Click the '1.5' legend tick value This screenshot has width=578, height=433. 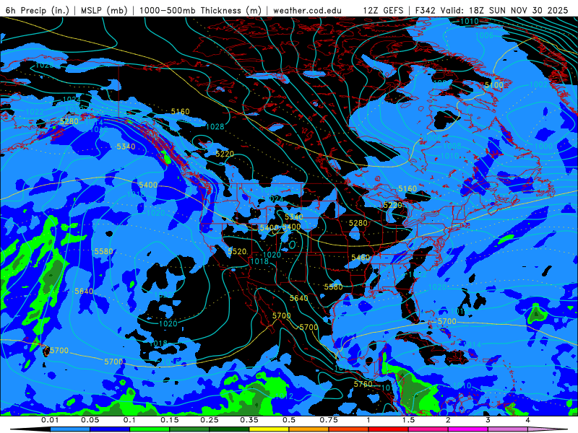click(x=408, y=420)
